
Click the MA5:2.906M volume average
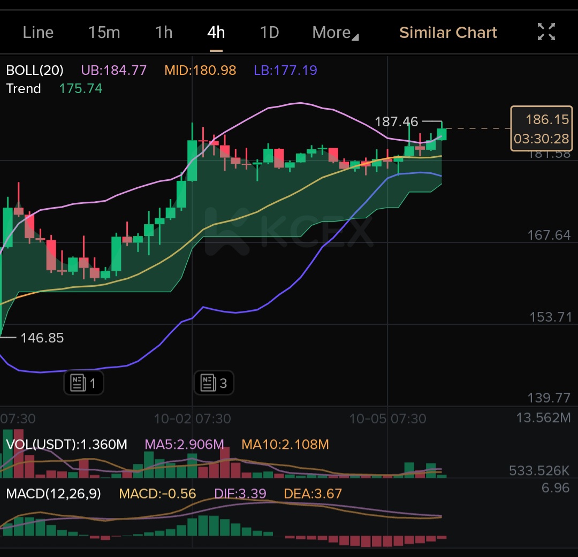[x=184, y=444]
